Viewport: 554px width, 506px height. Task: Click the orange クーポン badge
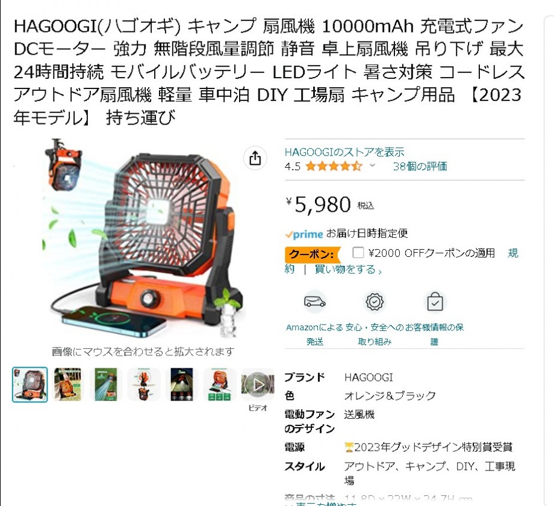(313, 255)
